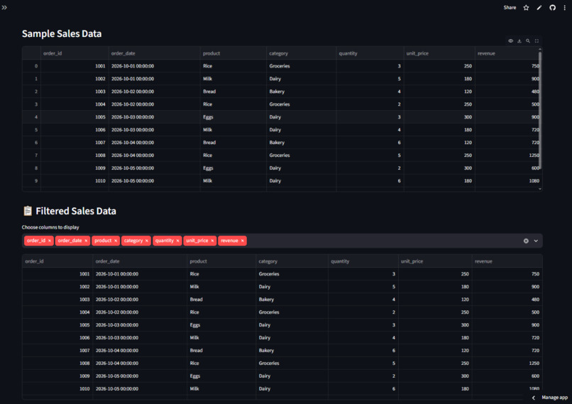
Task: Open the edit pencil icon
Action: click(539, 8)
